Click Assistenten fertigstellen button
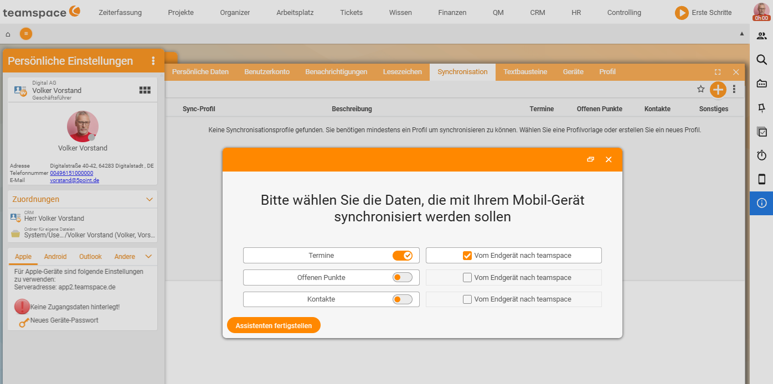773x384 pixels. [274, 325]
